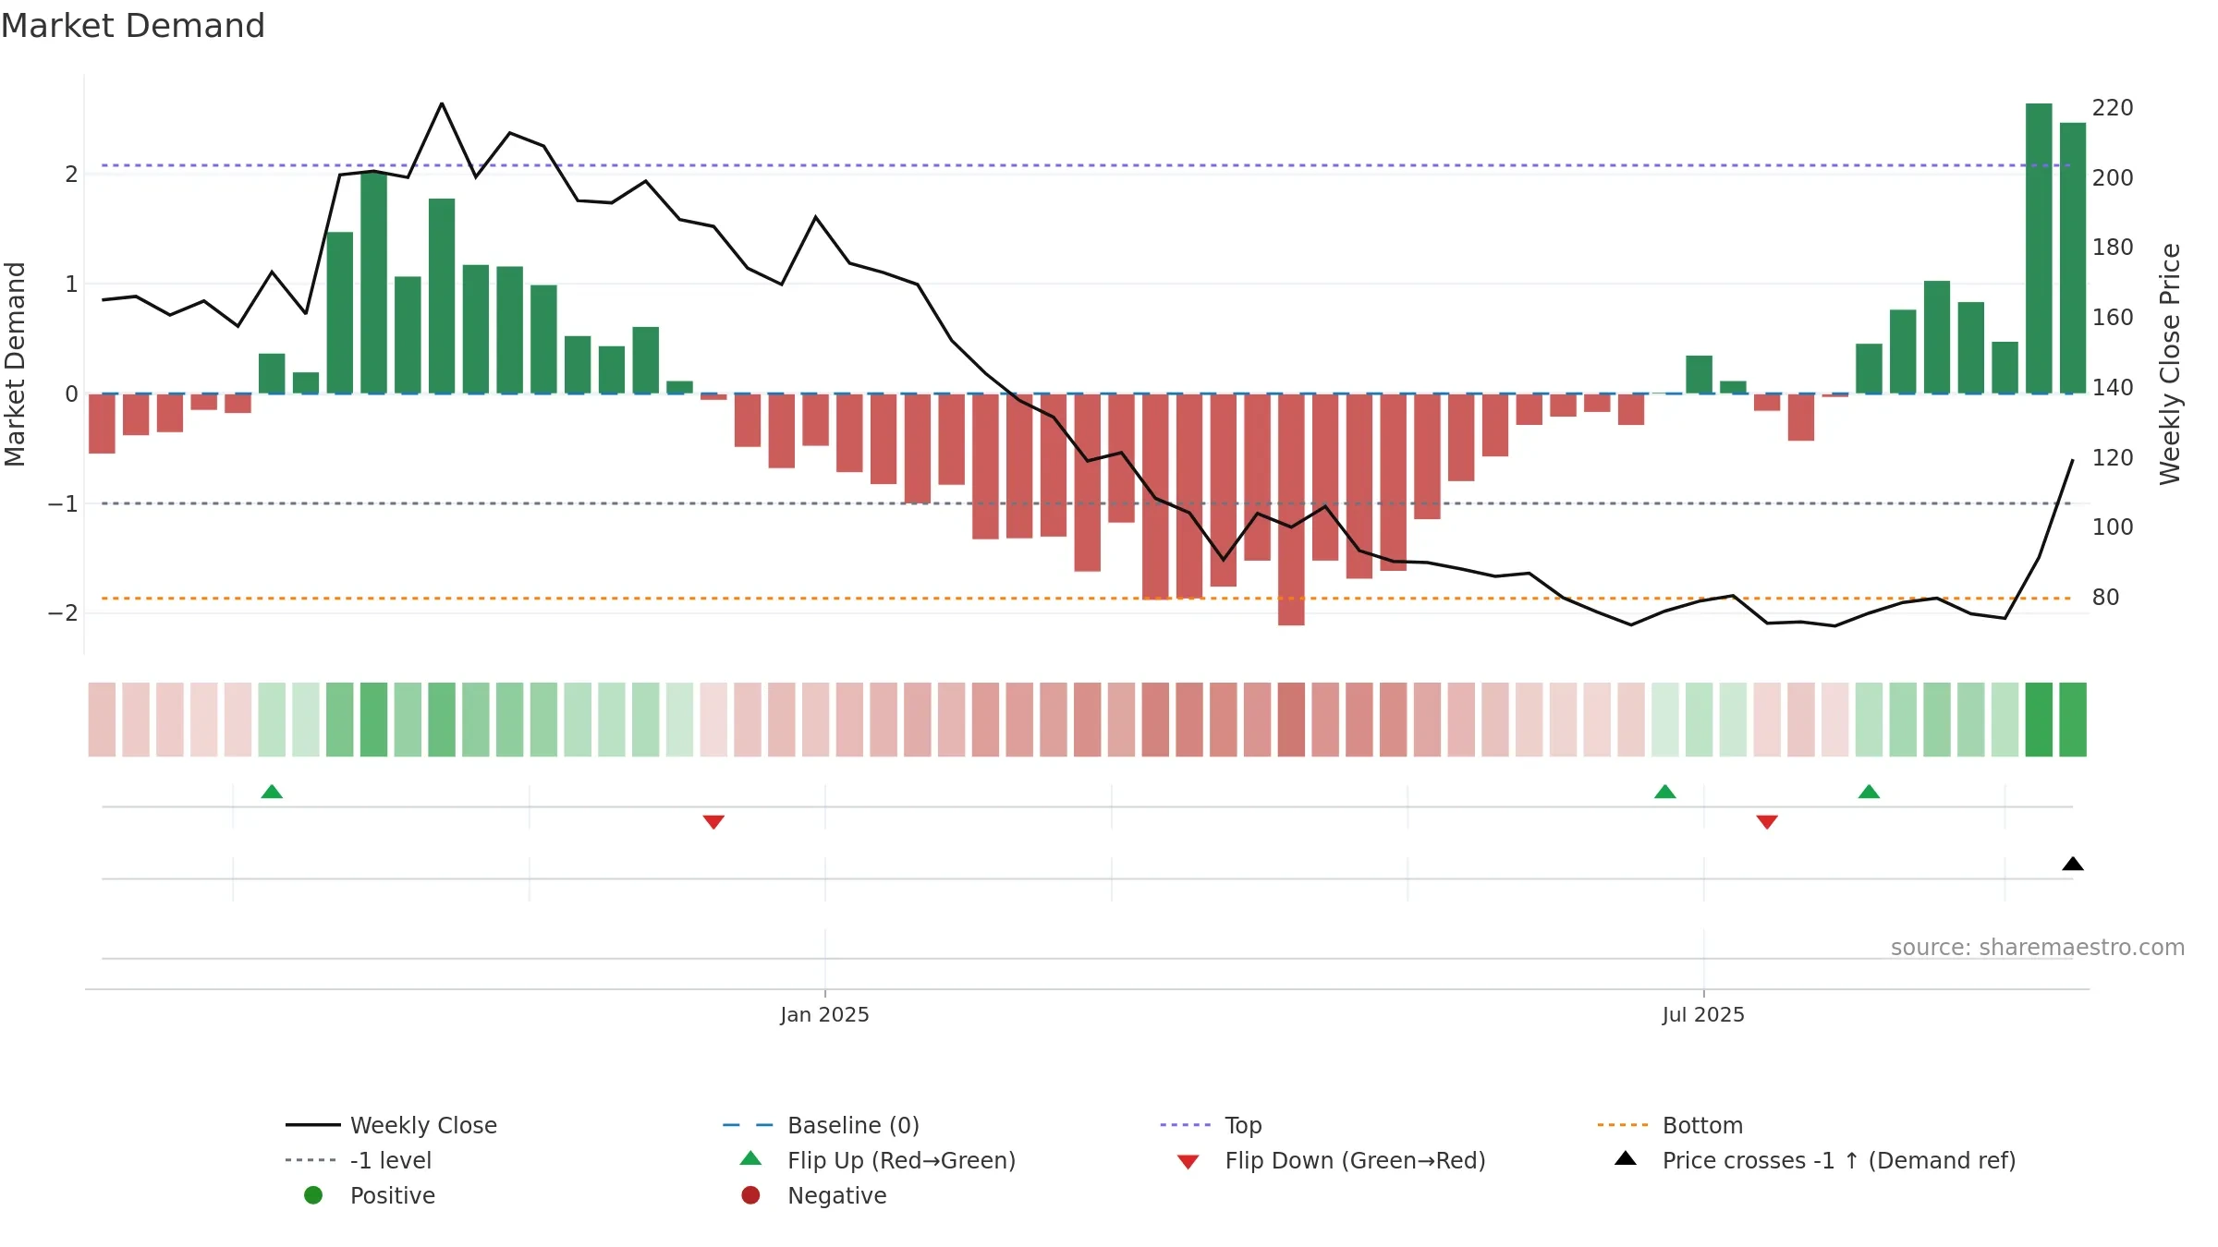Click the lowest red demand bar below −2

click(x=1291, y=510)
